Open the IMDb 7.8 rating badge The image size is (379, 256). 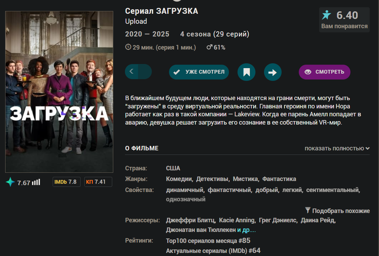click(66, 182)
